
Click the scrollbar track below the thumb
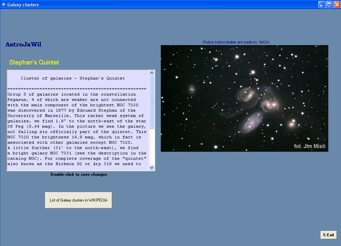point(151,147)
